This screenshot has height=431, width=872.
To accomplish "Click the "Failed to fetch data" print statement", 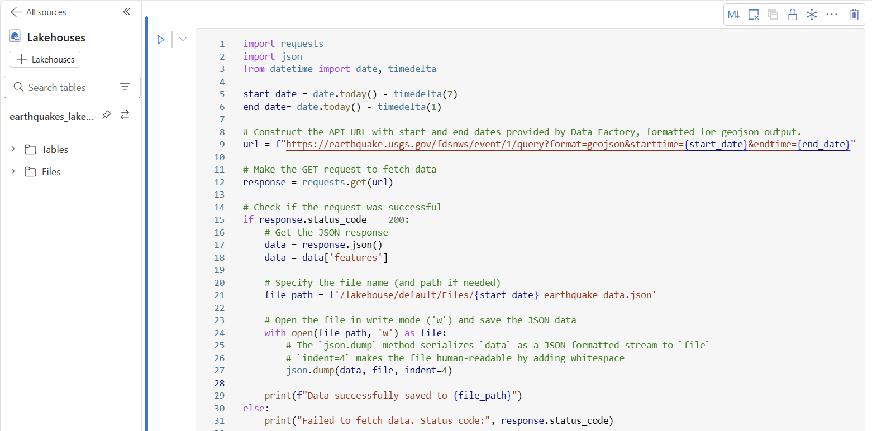I will (x=439, y=421).
